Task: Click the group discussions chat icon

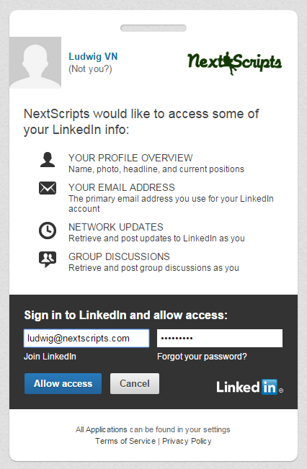Action: tap(48, 259)
